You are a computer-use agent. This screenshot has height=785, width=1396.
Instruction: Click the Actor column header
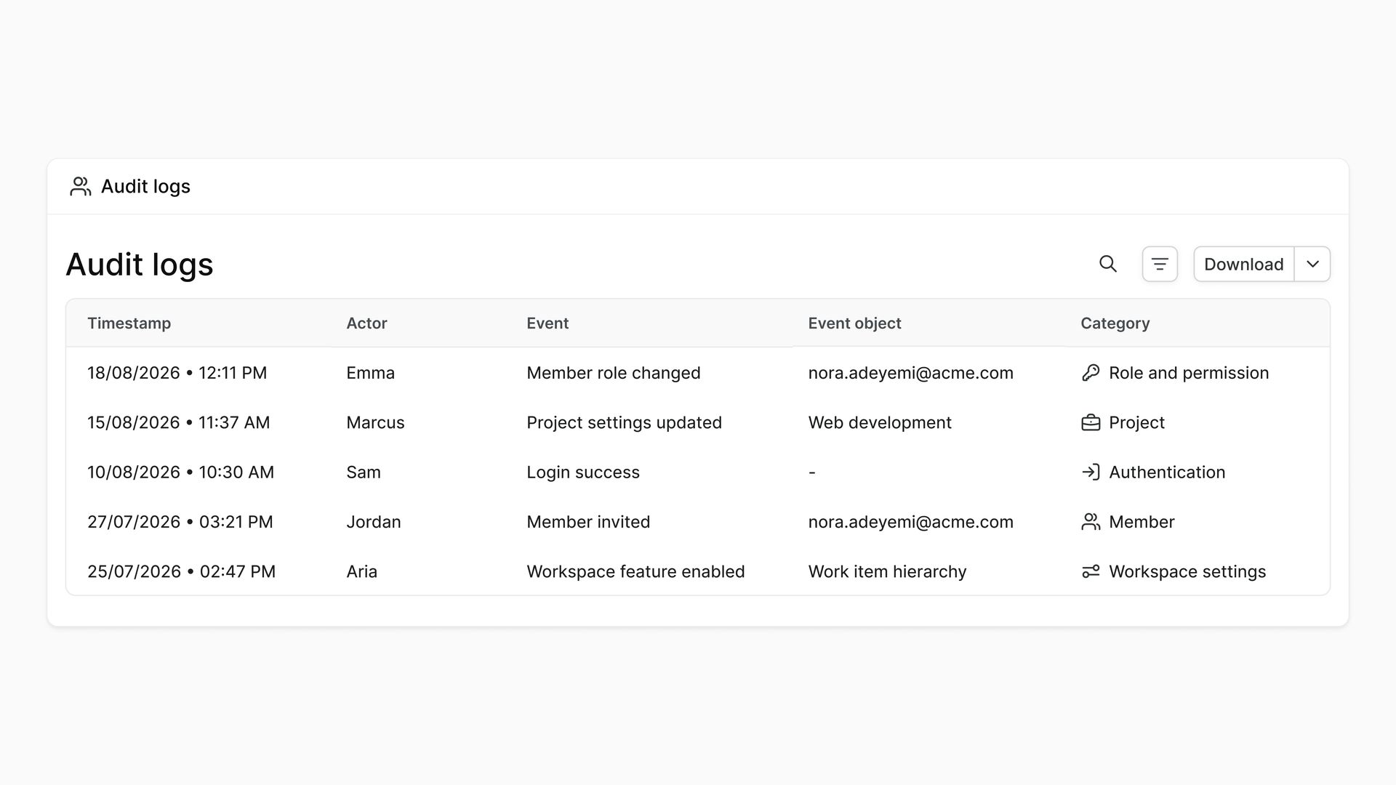pyautogui.click(x=366, y=323)
